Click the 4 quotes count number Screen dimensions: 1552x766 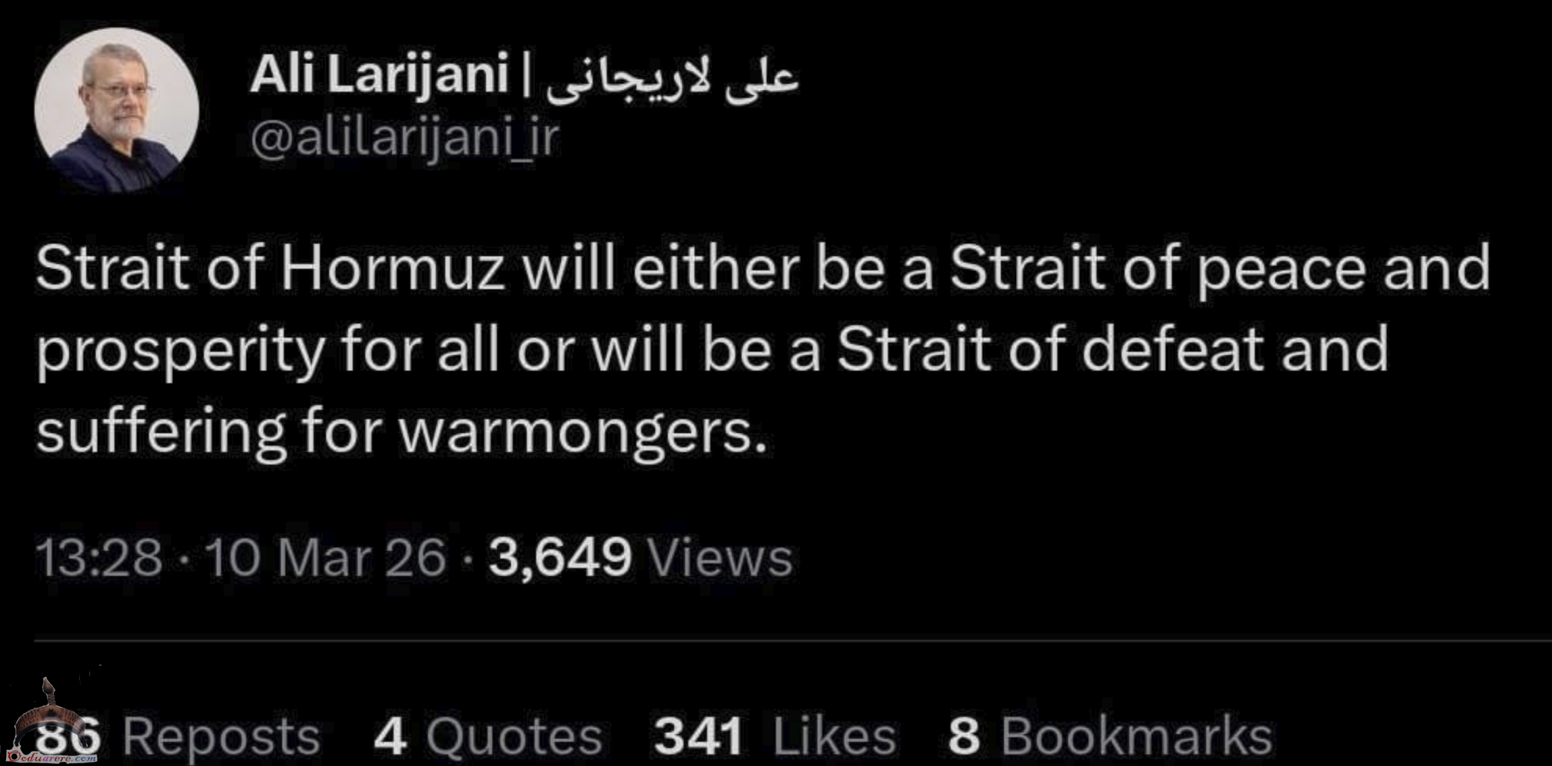[391, 736]
